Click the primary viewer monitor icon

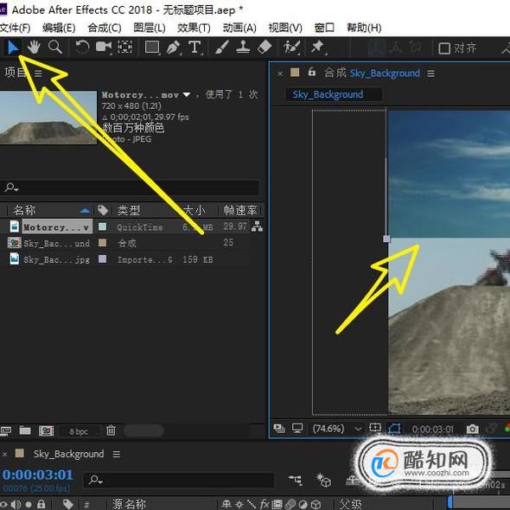[297, 428]
